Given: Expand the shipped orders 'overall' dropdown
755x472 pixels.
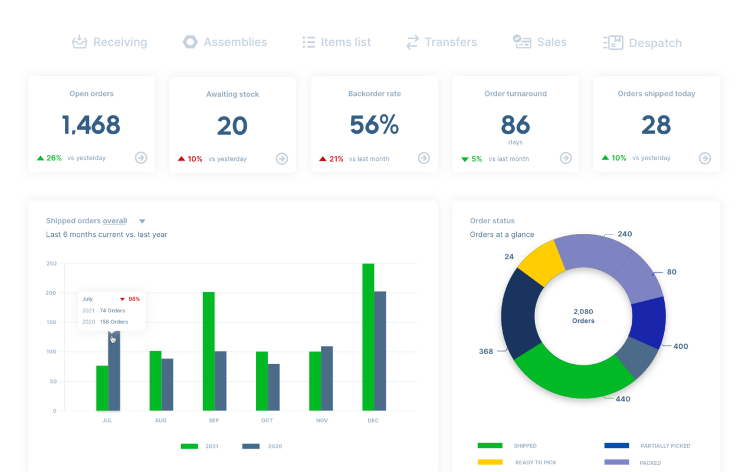Looking at the screenshot, I should tap(142, 220).
